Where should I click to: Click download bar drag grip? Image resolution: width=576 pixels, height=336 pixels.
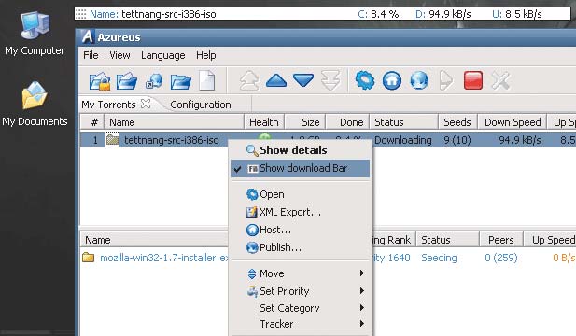[81, 14]
